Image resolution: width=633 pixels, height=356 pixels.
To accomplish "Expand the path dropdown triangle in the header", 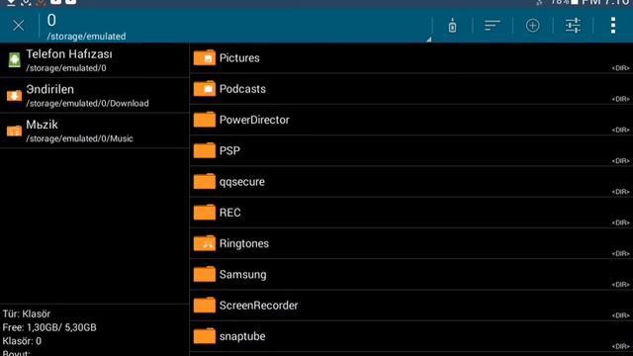I will pos(428,40).
